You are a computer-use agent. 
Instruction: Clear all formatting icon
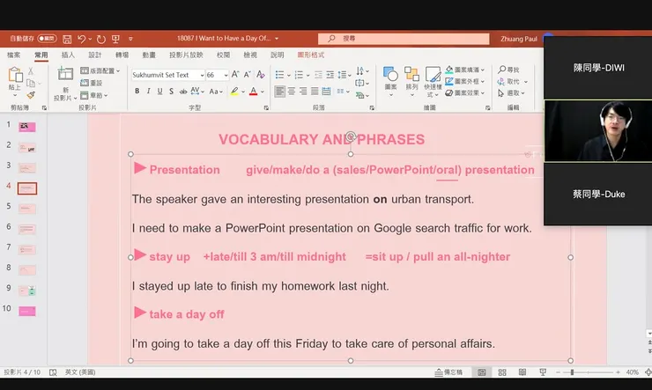point(261,75)
